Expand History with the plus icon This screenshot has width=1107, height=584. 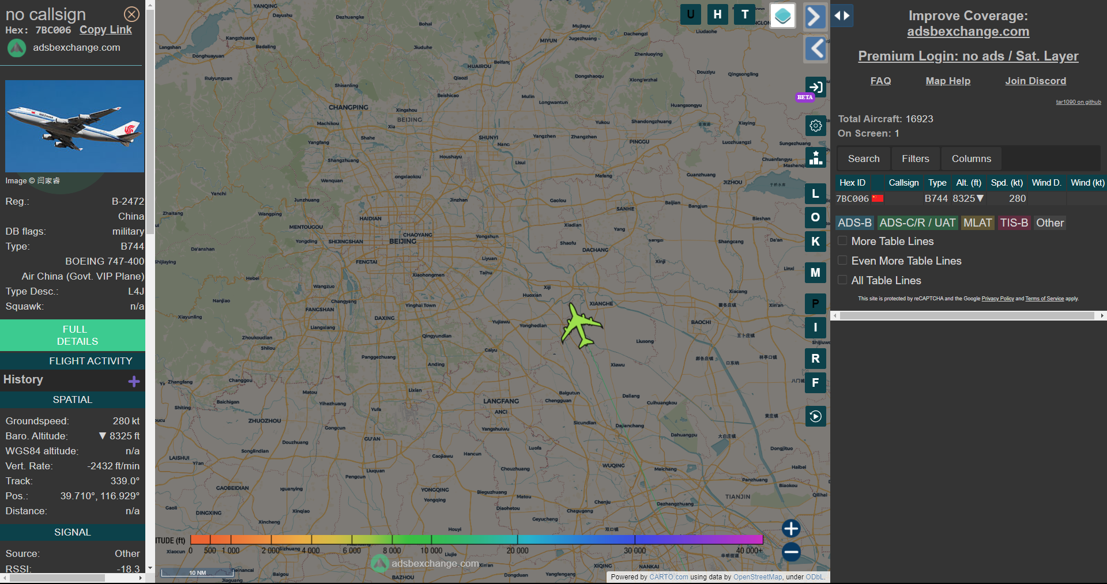pos(134,381)
